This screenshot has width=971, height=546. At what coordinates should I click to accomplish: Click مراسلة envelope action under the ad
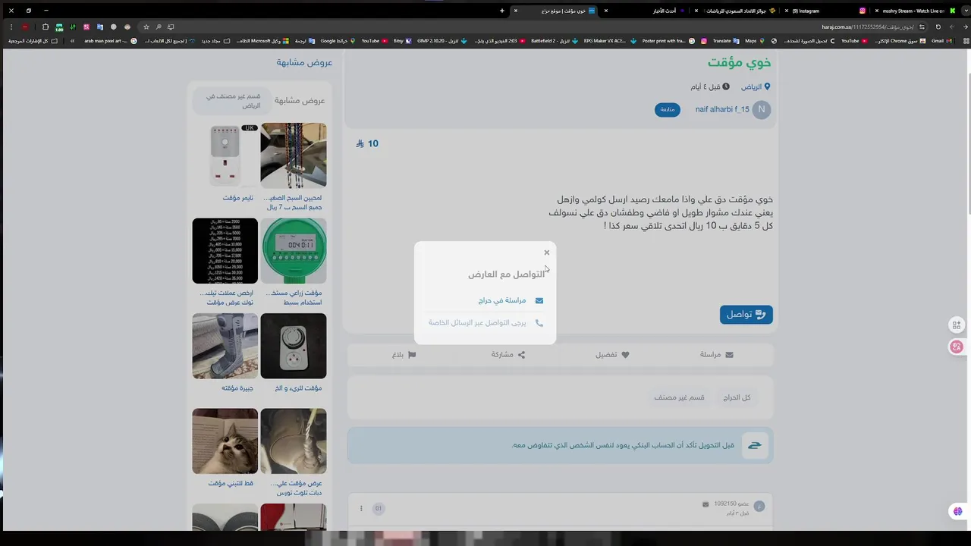coord(716,354)
